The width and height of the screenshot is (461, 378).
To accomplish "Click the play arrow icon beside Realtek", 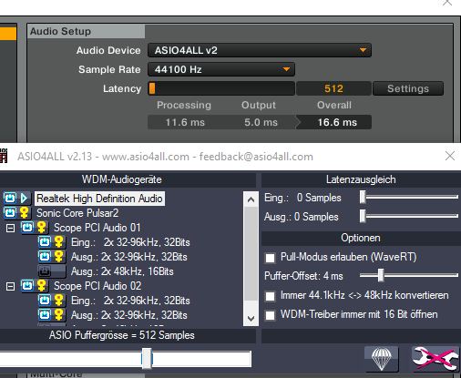I will pyautogui.click(x=24, y=199).
